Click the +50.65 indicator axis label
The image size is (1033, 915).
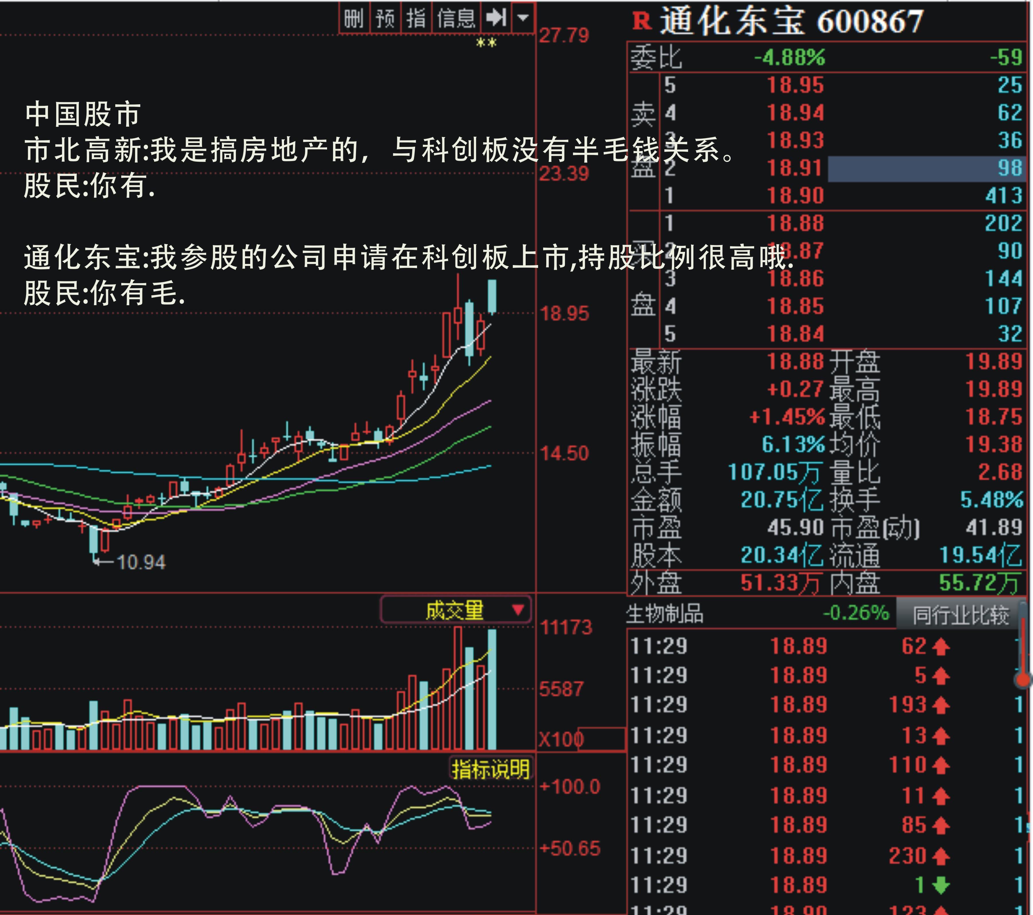[570, 848]
